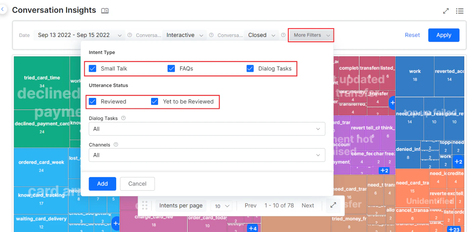Switch to list view via the top-right icon
This screenshot has height=232, width=475.
pos(460,11)
